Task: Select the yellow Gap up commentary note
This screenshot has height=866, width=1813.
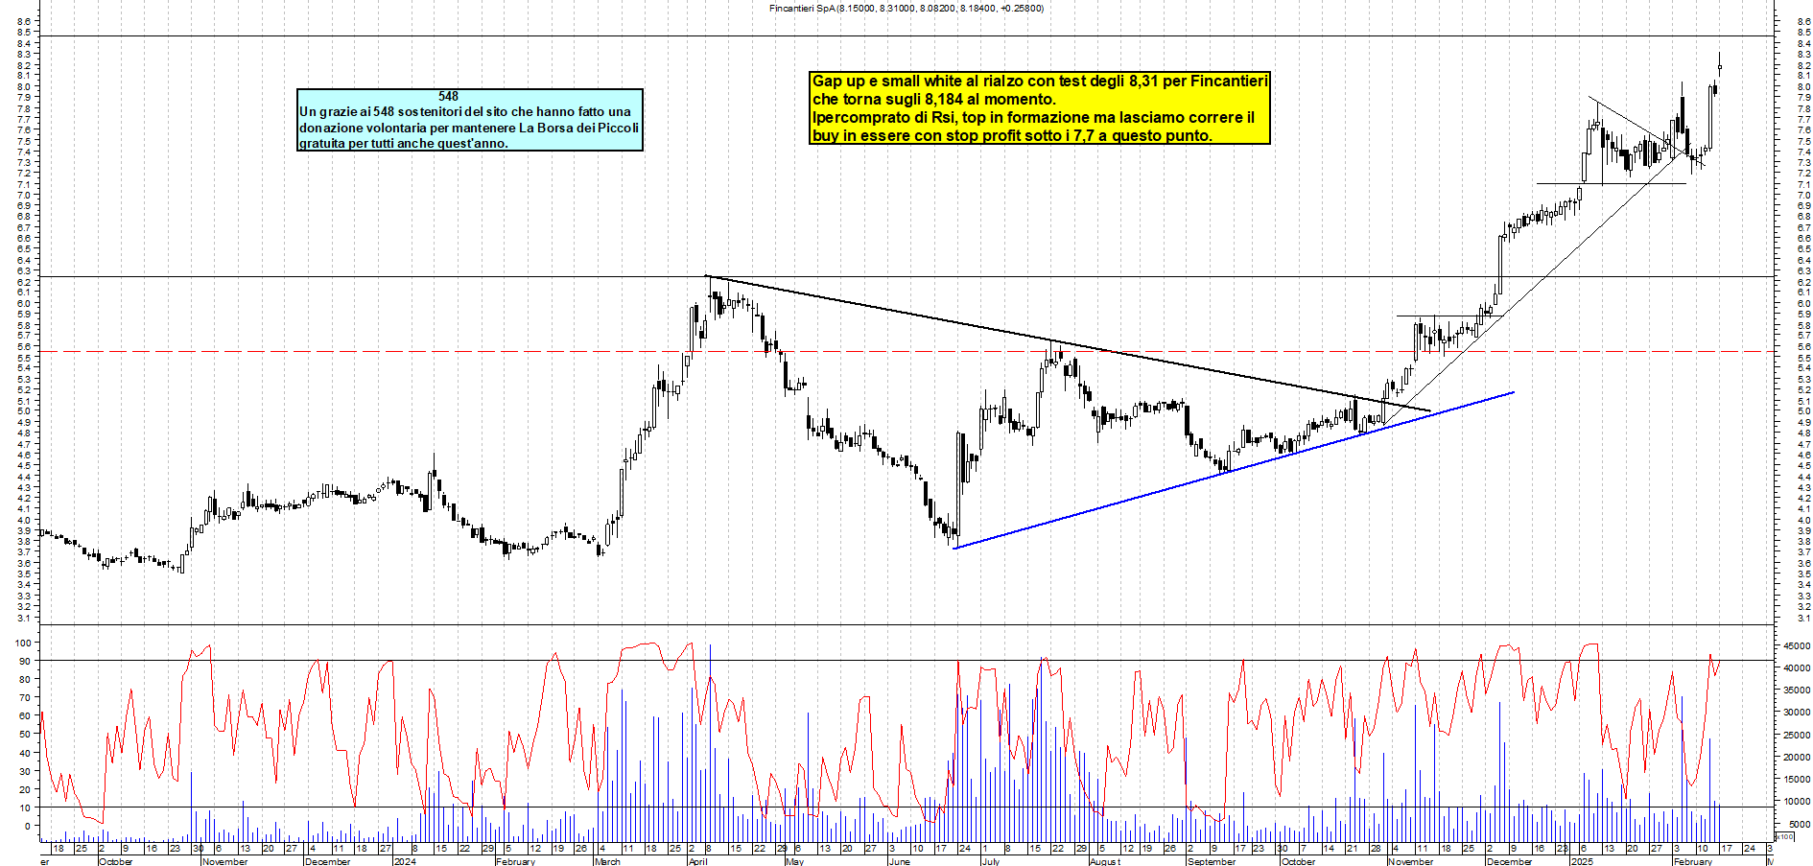Action: click(x=1040, y=108)
